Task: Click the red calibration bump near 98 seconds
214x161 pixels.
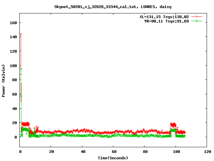Action: 173,124
